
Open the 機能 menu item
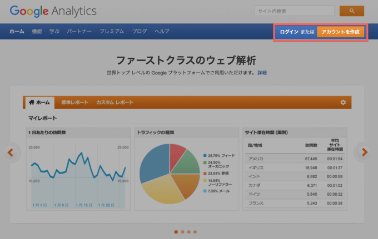click(x=37, y=31)
